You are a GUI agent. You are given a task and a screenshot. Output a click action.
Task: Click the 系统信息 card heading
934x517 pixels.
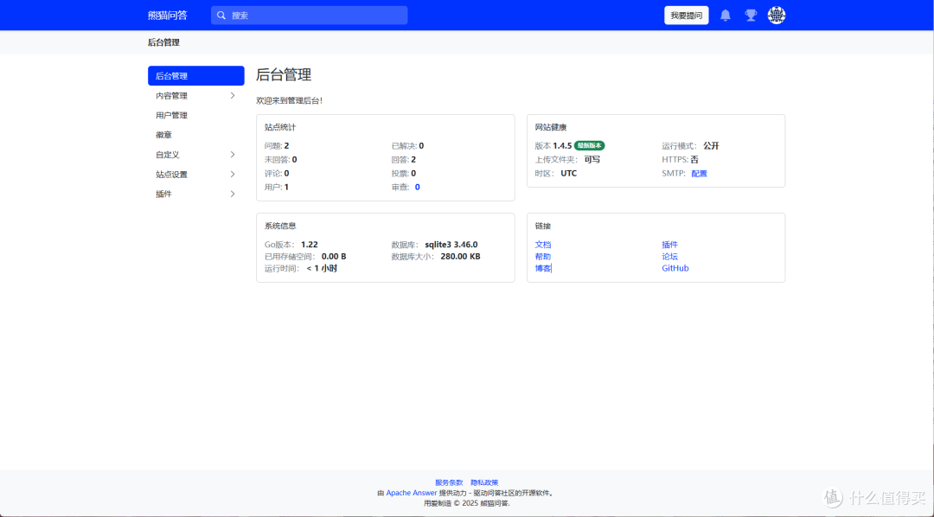point(280,227)
